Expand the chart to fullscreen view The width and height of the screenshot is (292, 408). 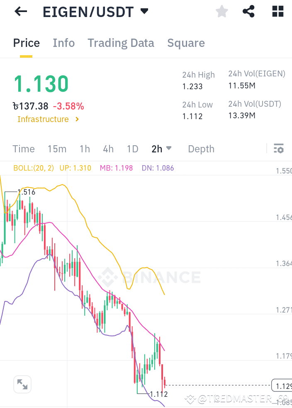point(22,384)
